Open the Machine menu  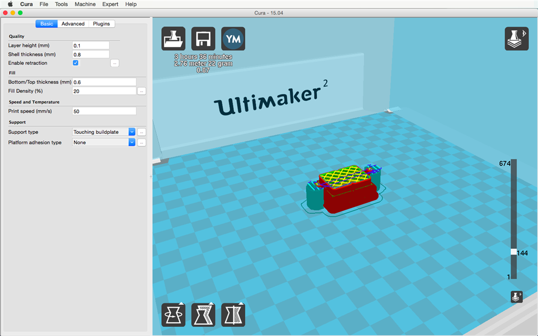pos(85,4)
